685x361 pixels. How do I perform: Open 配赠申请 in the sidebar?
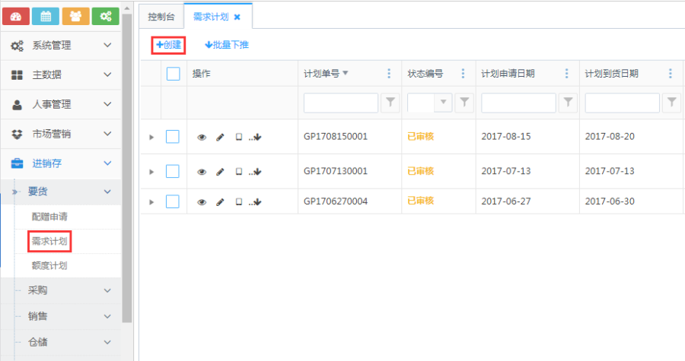click(50, 217)
